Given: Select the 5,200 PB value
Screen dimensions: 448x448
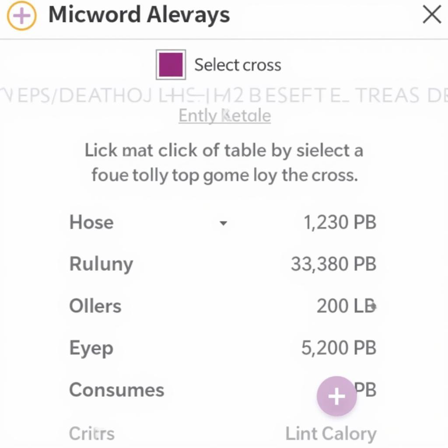Looking at the screenshot, I should coord(339,348).
